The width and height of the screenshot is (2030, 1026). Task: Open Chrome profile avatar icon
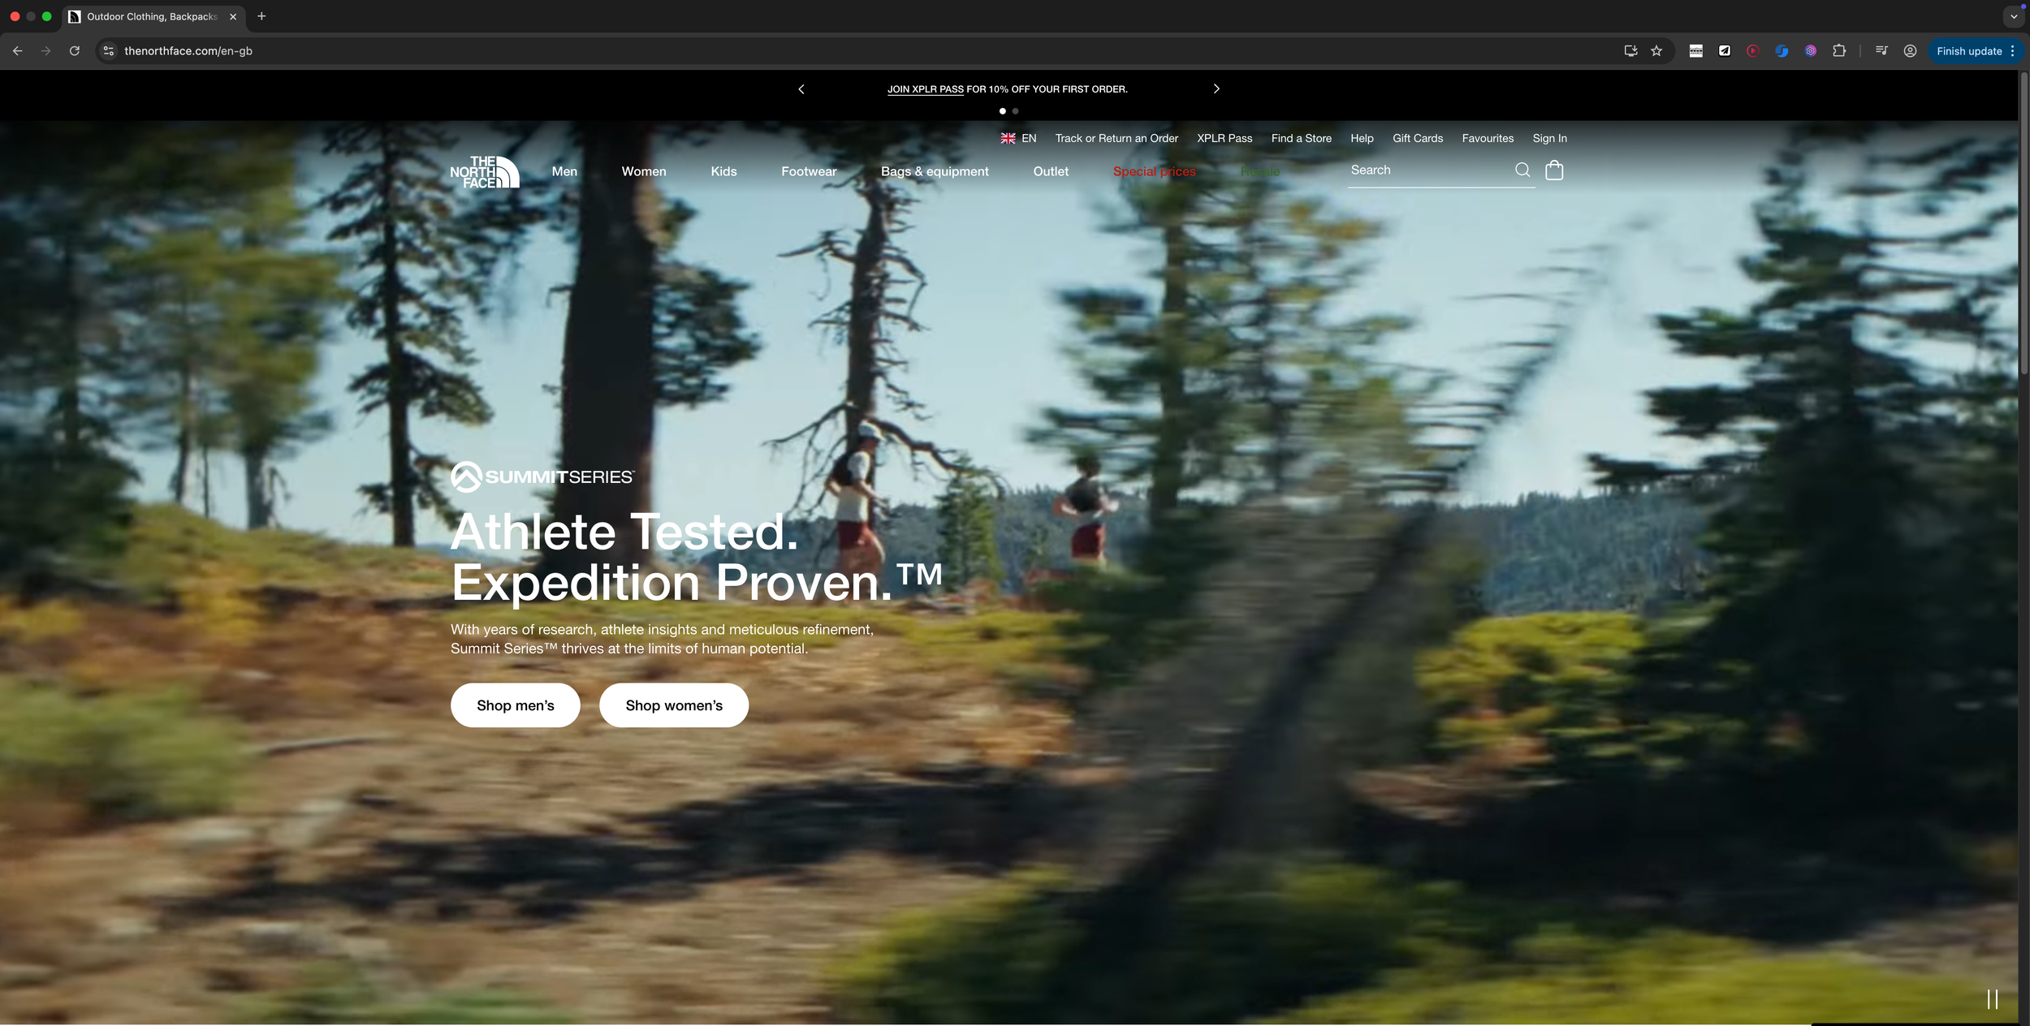(x=1910, y=51)
